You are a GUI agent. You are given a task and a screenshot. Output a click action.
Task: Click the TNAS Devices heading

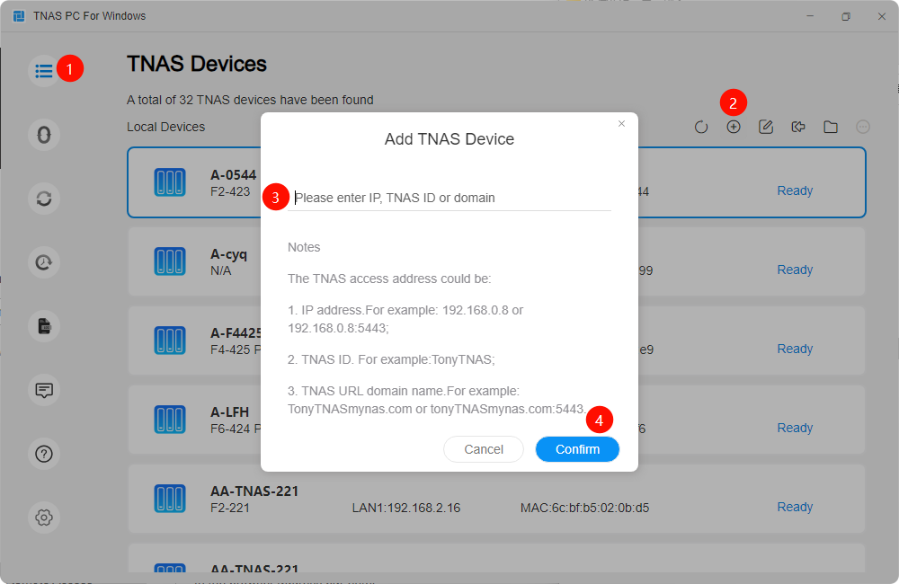(197, 64)
